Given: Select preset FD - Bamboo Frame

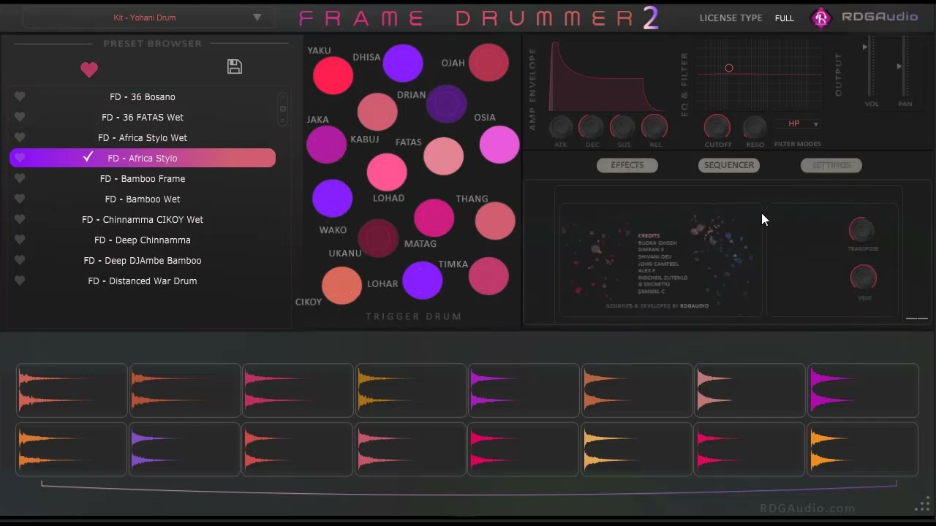Looking at the screenshot, I should [x=143, y=178].
